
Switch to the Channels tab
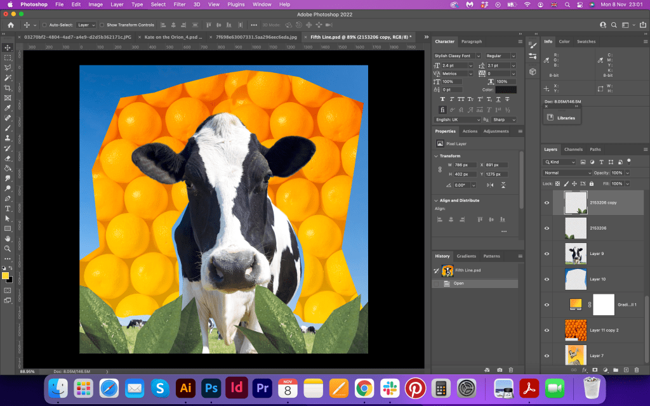click(x=573, y=149)
